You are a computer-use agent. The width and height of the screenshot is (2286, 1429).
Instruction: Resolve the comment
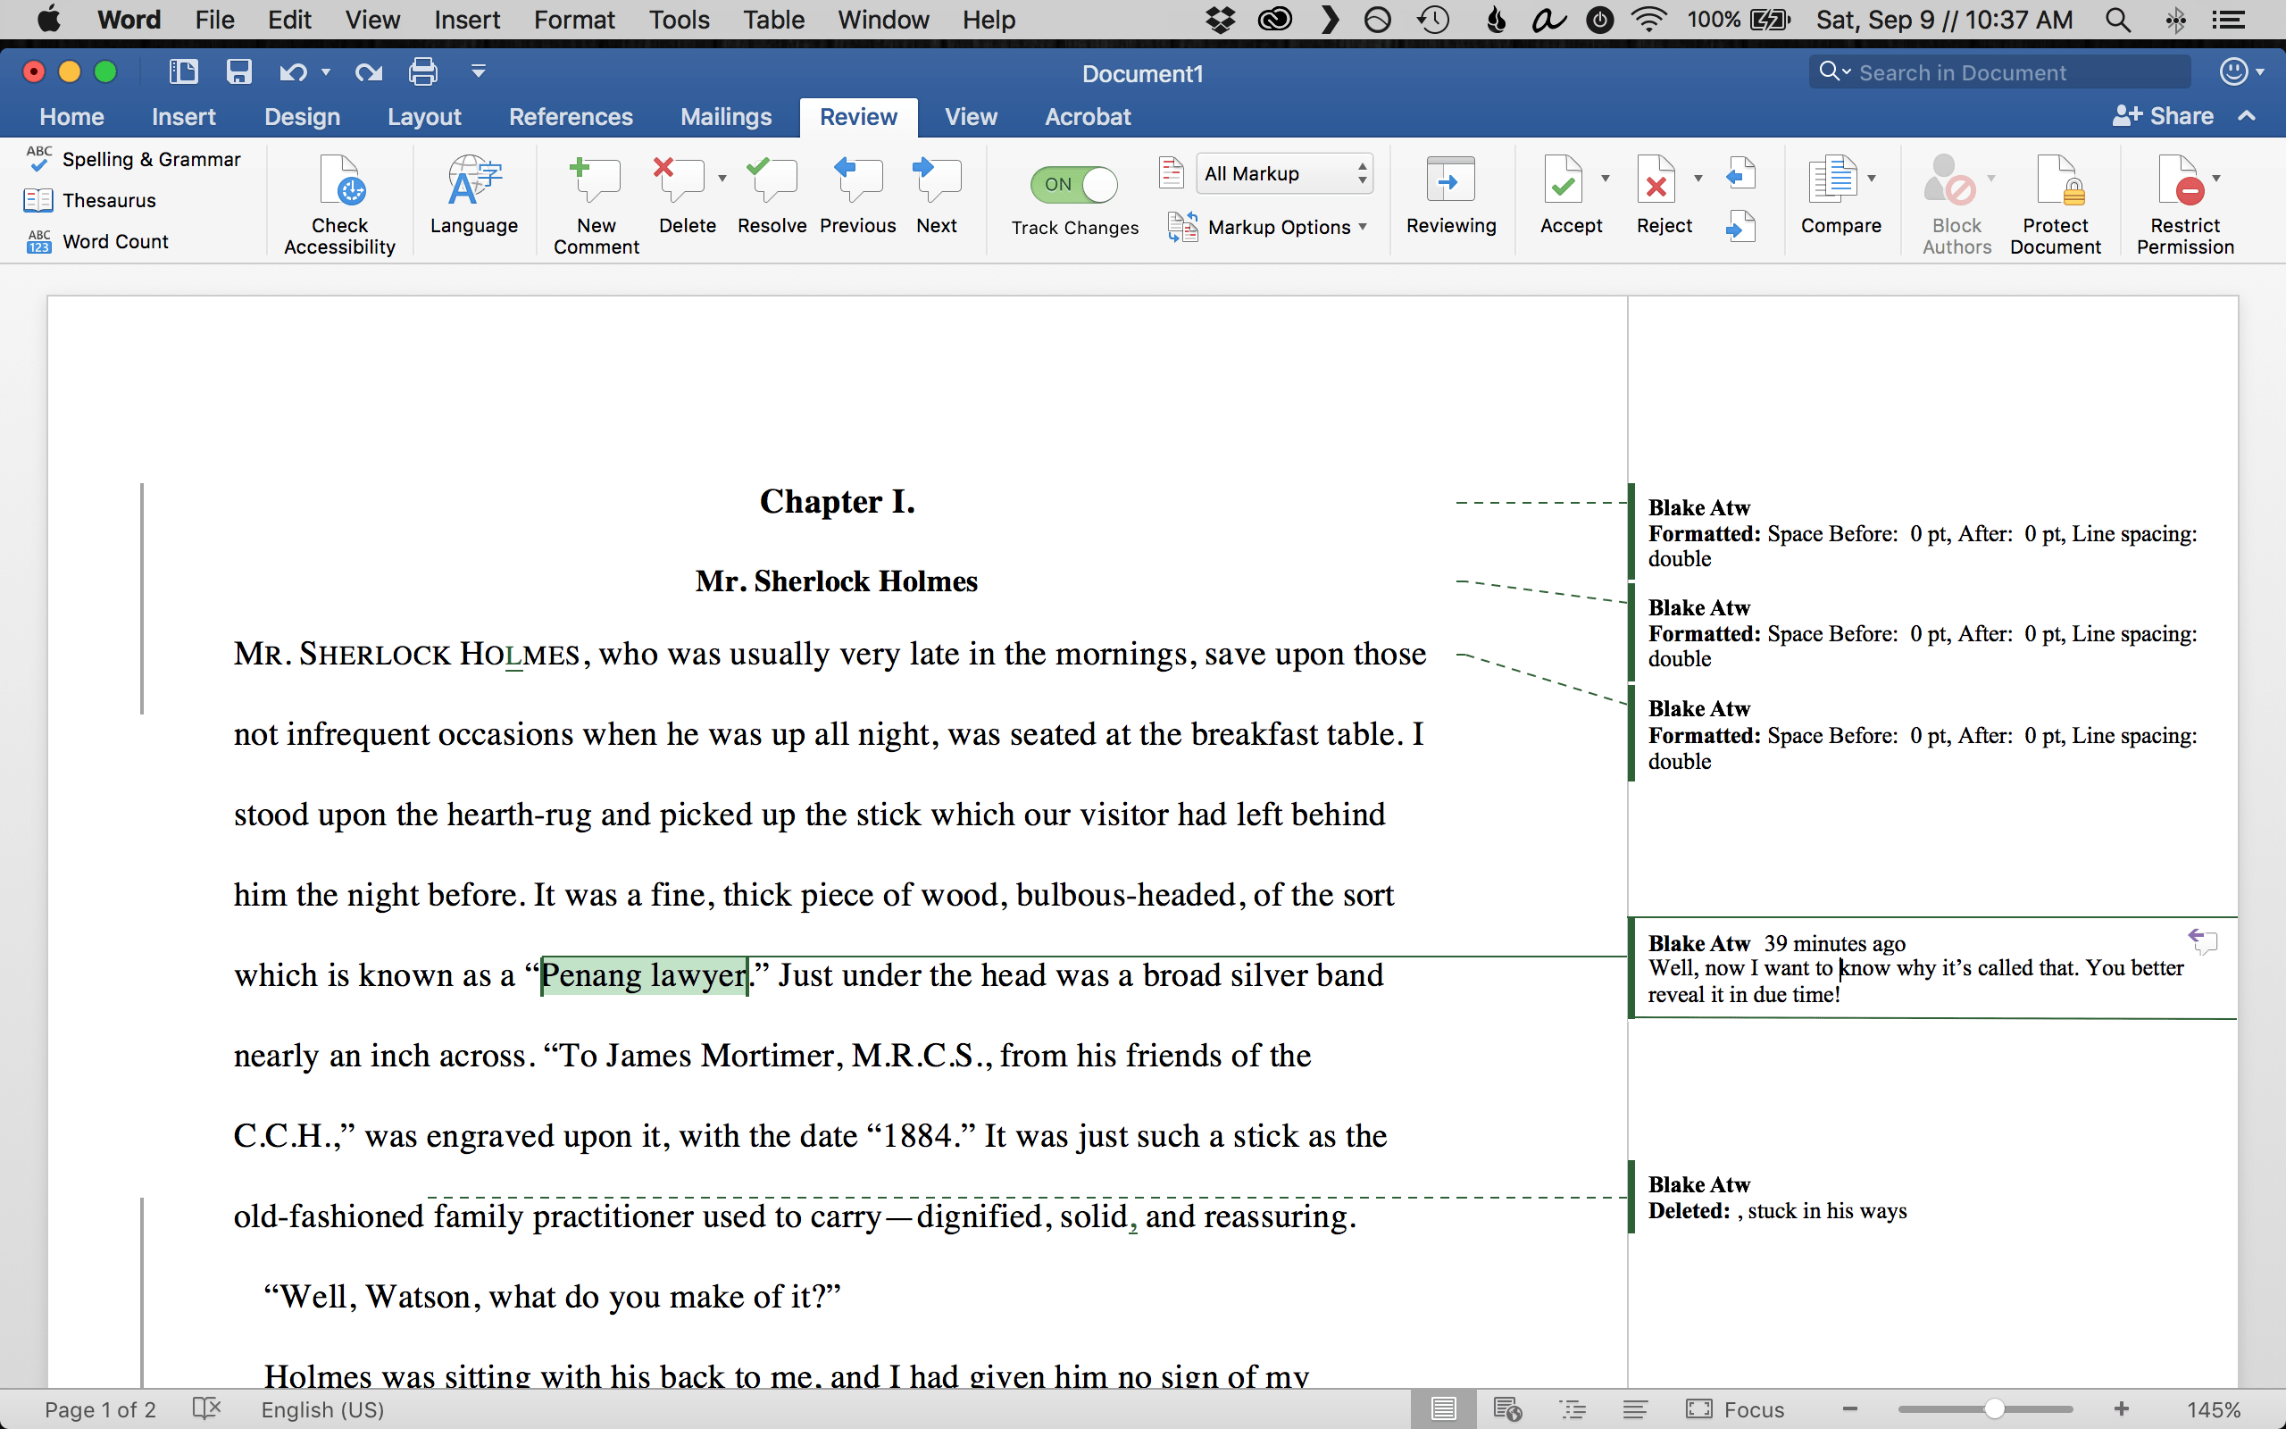[x=772, y=195]
